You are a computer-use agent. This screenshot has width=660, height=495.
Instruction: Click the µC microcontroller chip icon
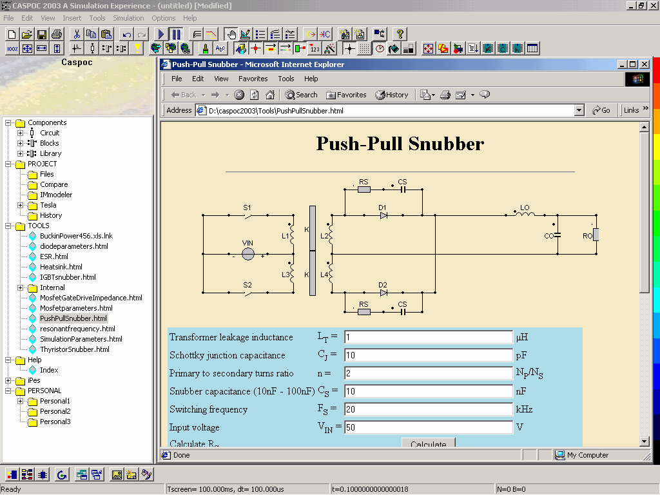(488, 48)
